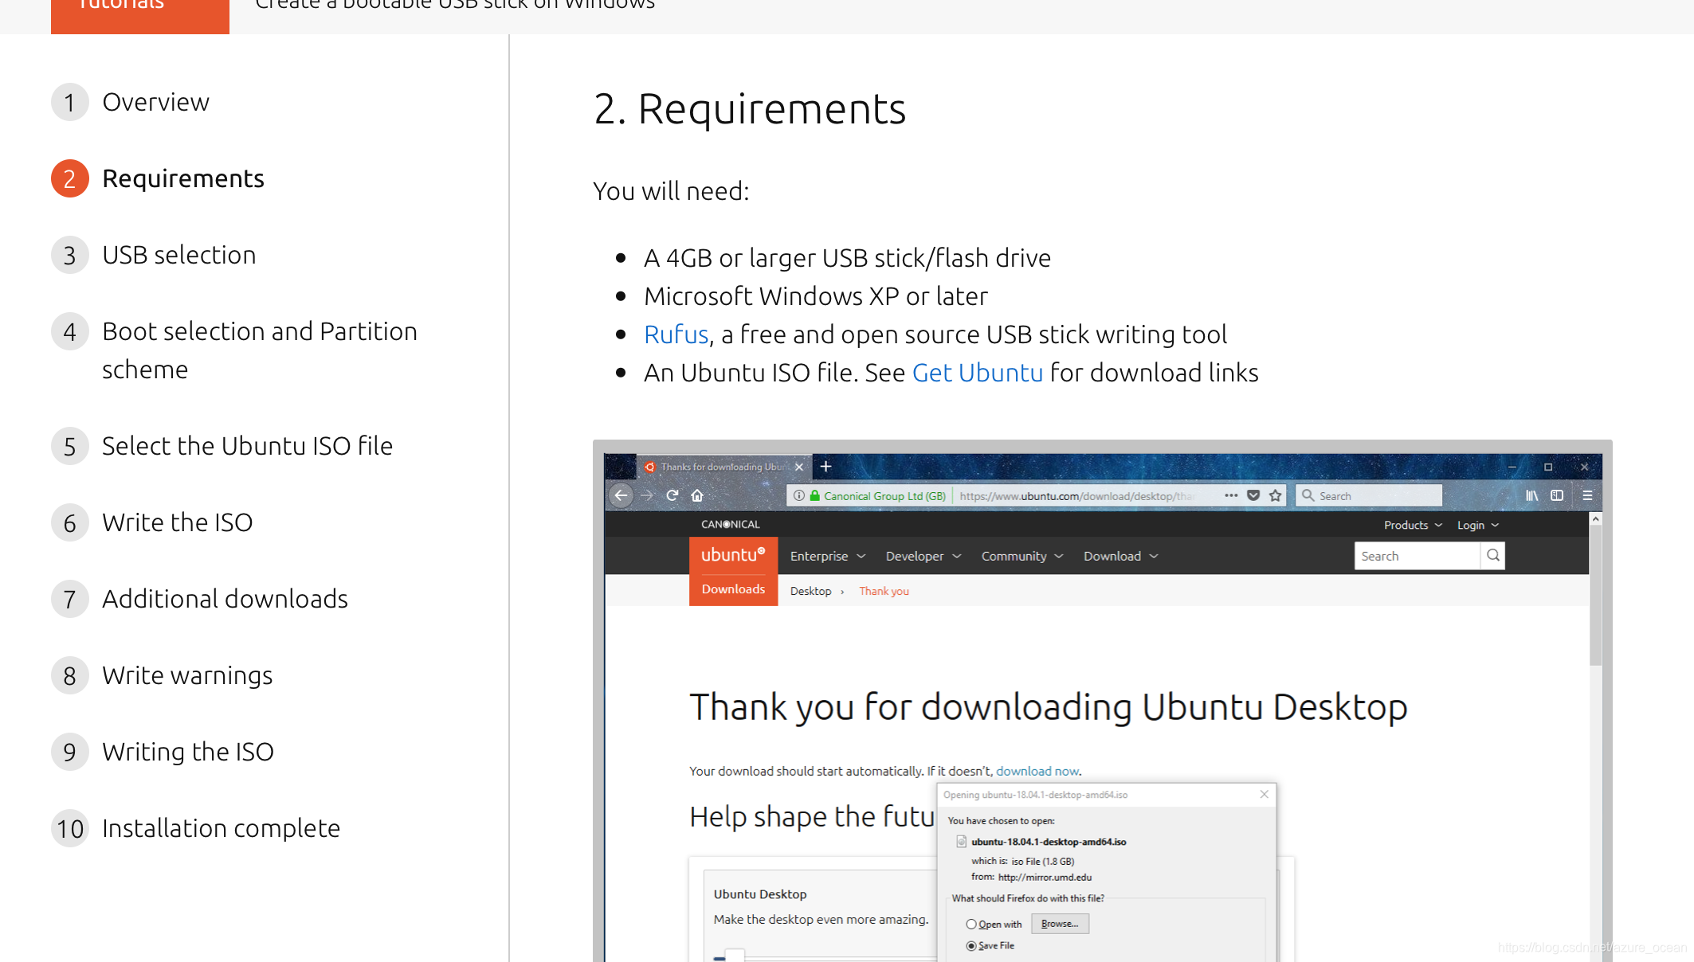Click the reload page icon

click(x=672, y=495)
